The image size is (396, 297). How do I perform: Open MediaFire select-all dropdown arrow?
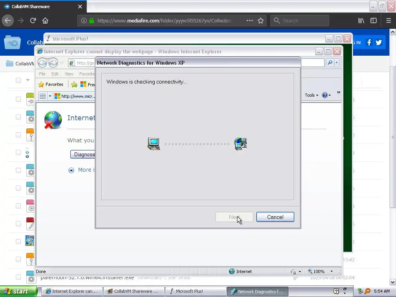(28, 80)
